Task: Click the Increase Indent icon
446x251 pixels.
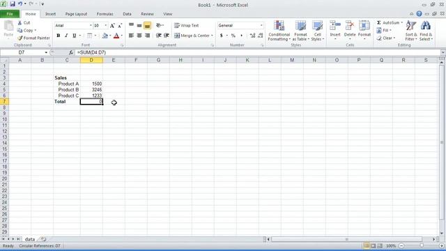Action: tap(167, 36)
